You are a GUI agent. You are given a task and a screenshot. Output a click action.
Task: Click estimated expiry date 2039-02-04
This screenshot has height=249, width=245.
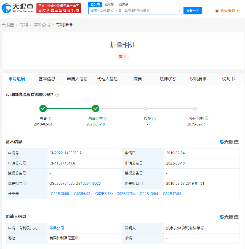coord(196,124)
